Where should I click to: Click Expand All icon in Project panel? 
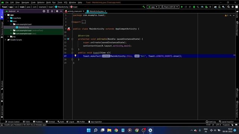pos(48,11)
